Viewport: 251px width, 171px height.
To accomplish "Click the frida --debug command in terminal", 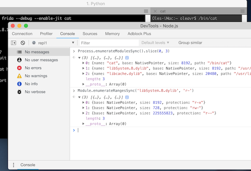I will click(36, 18).
